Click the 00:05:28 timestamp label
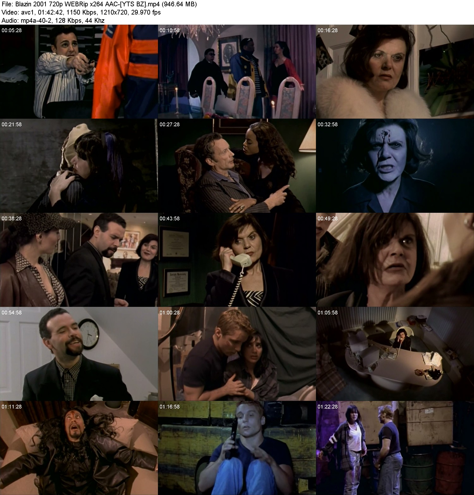This screenshot has height=495, width=474. point(12,31)
